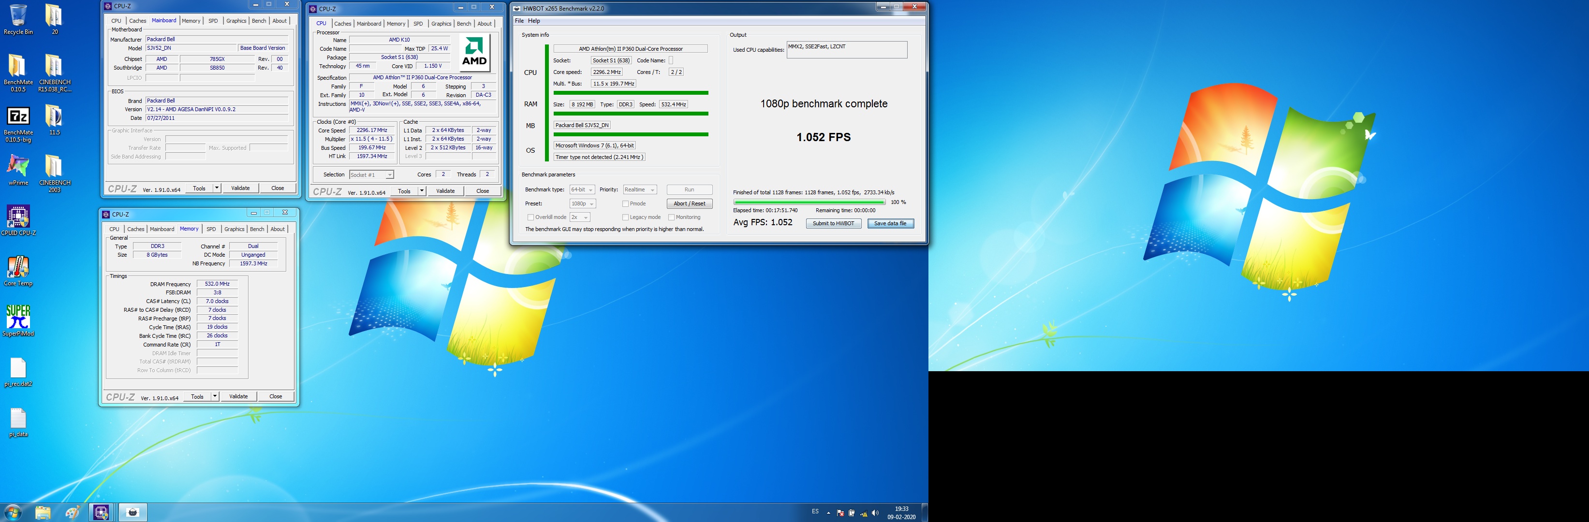The width and height of the screenshot is (1589, 522).
Task: Open the Help menu in HWBOT x265
Action: coord(534,21)
